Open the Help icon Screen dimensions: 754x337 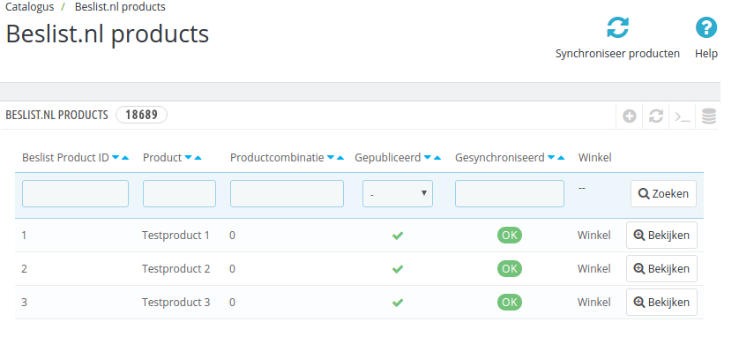(705, 27)
